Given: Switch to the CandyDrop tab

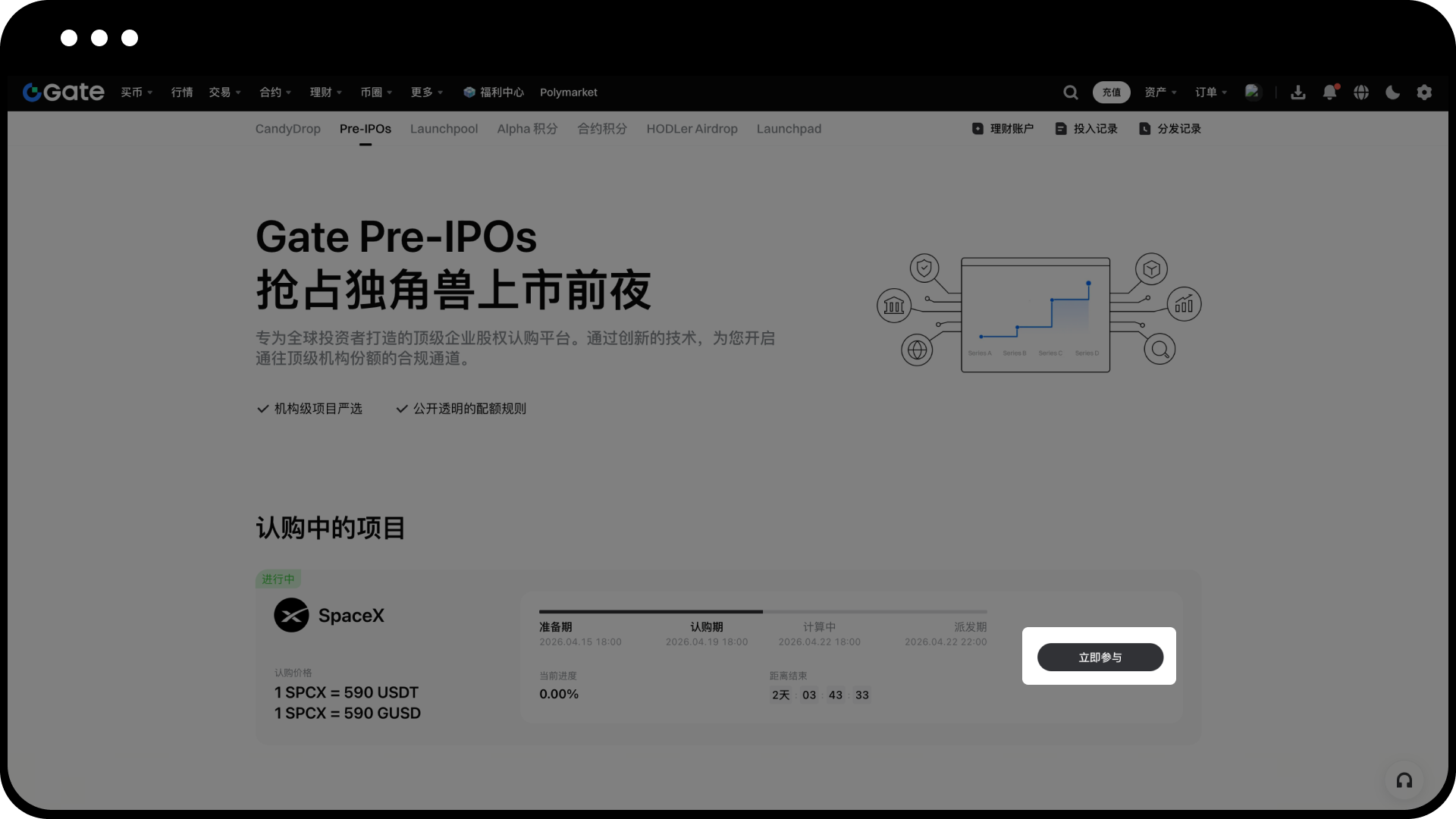Looking at the screenshot, I should coord(287,129).
